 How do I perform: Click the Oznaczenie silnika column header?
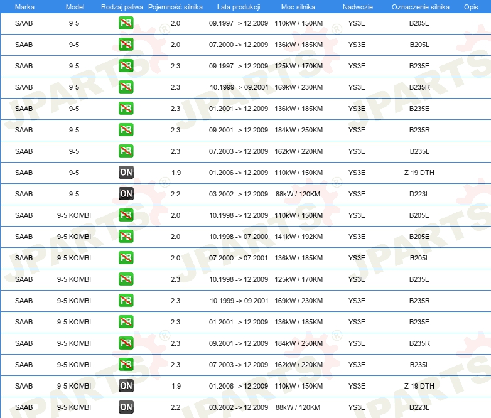click(x=420, y=7)
